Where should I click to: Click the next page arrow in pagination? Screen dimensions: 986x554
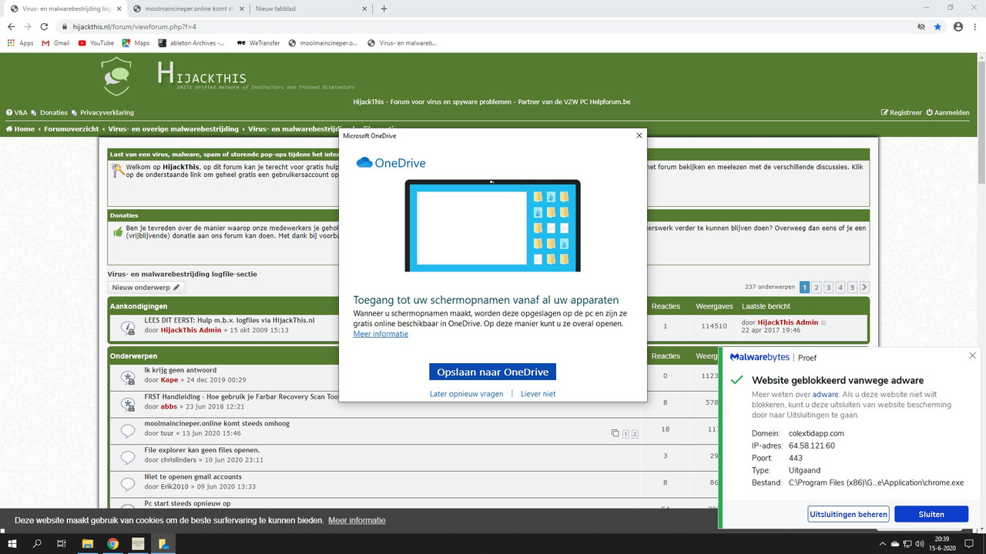[864, 287]
